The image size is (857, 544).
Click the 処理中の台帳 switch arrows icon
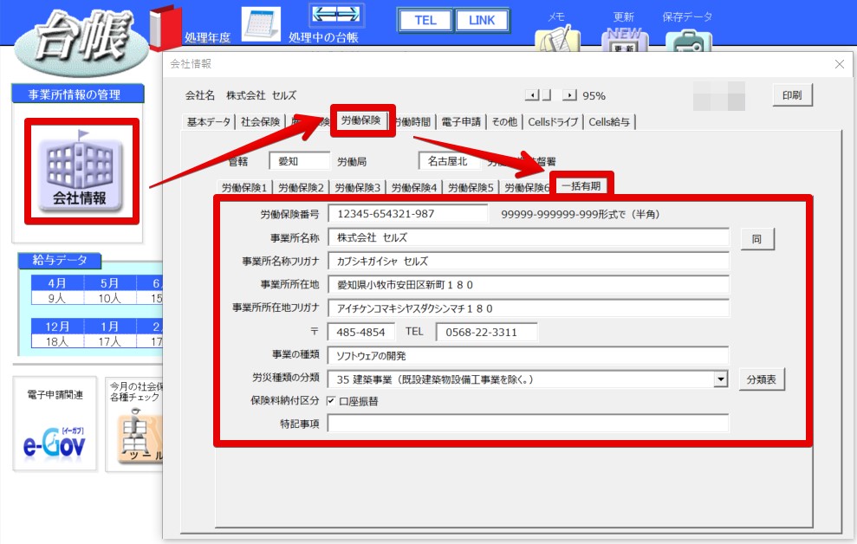337,14
